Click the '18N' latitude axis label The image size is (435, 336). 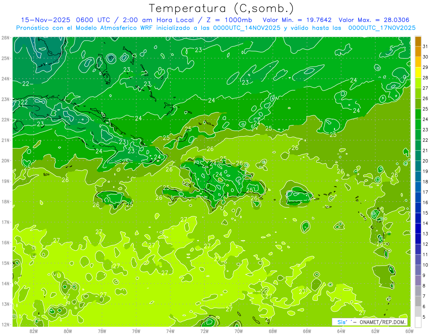point(6,202)
